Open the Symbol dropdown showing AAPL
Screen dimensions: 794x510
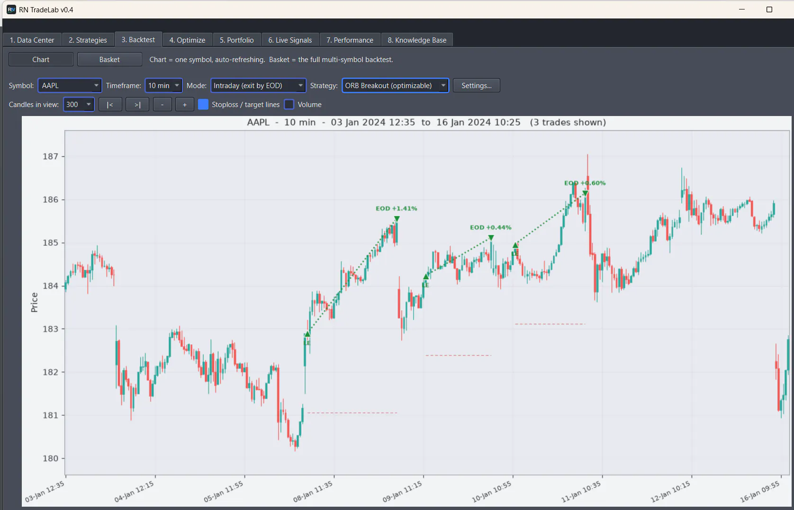[x=70, y=86]
